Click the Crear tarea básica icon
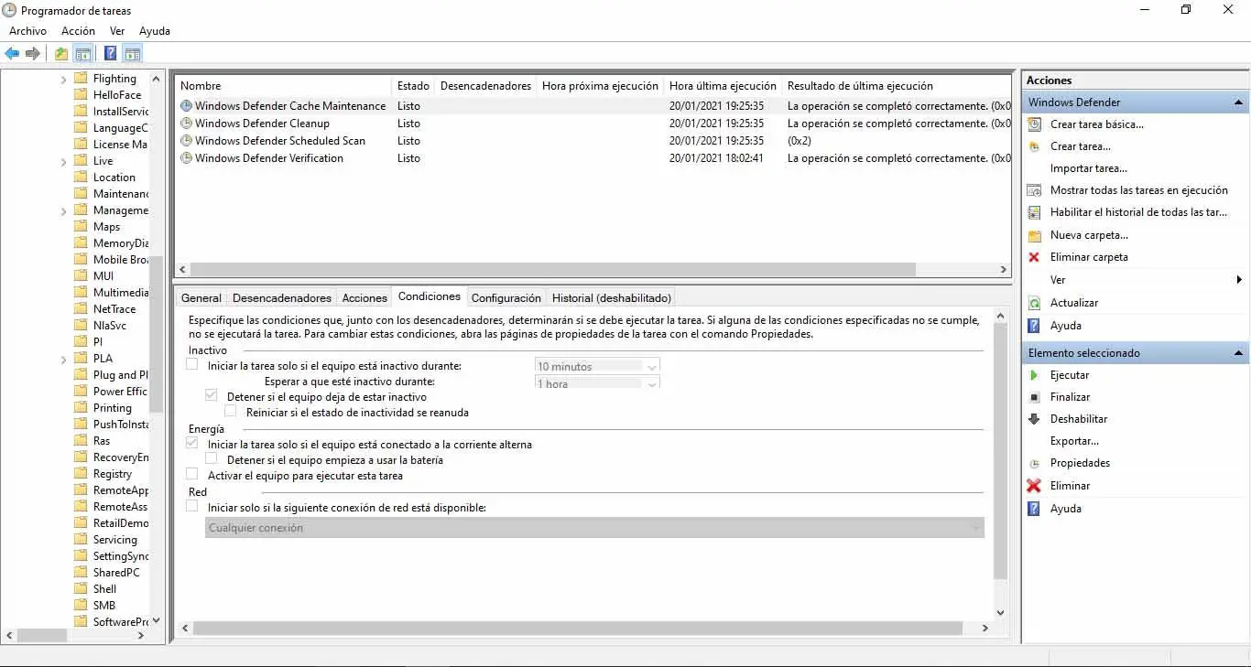 click(x=1034, y=124)
